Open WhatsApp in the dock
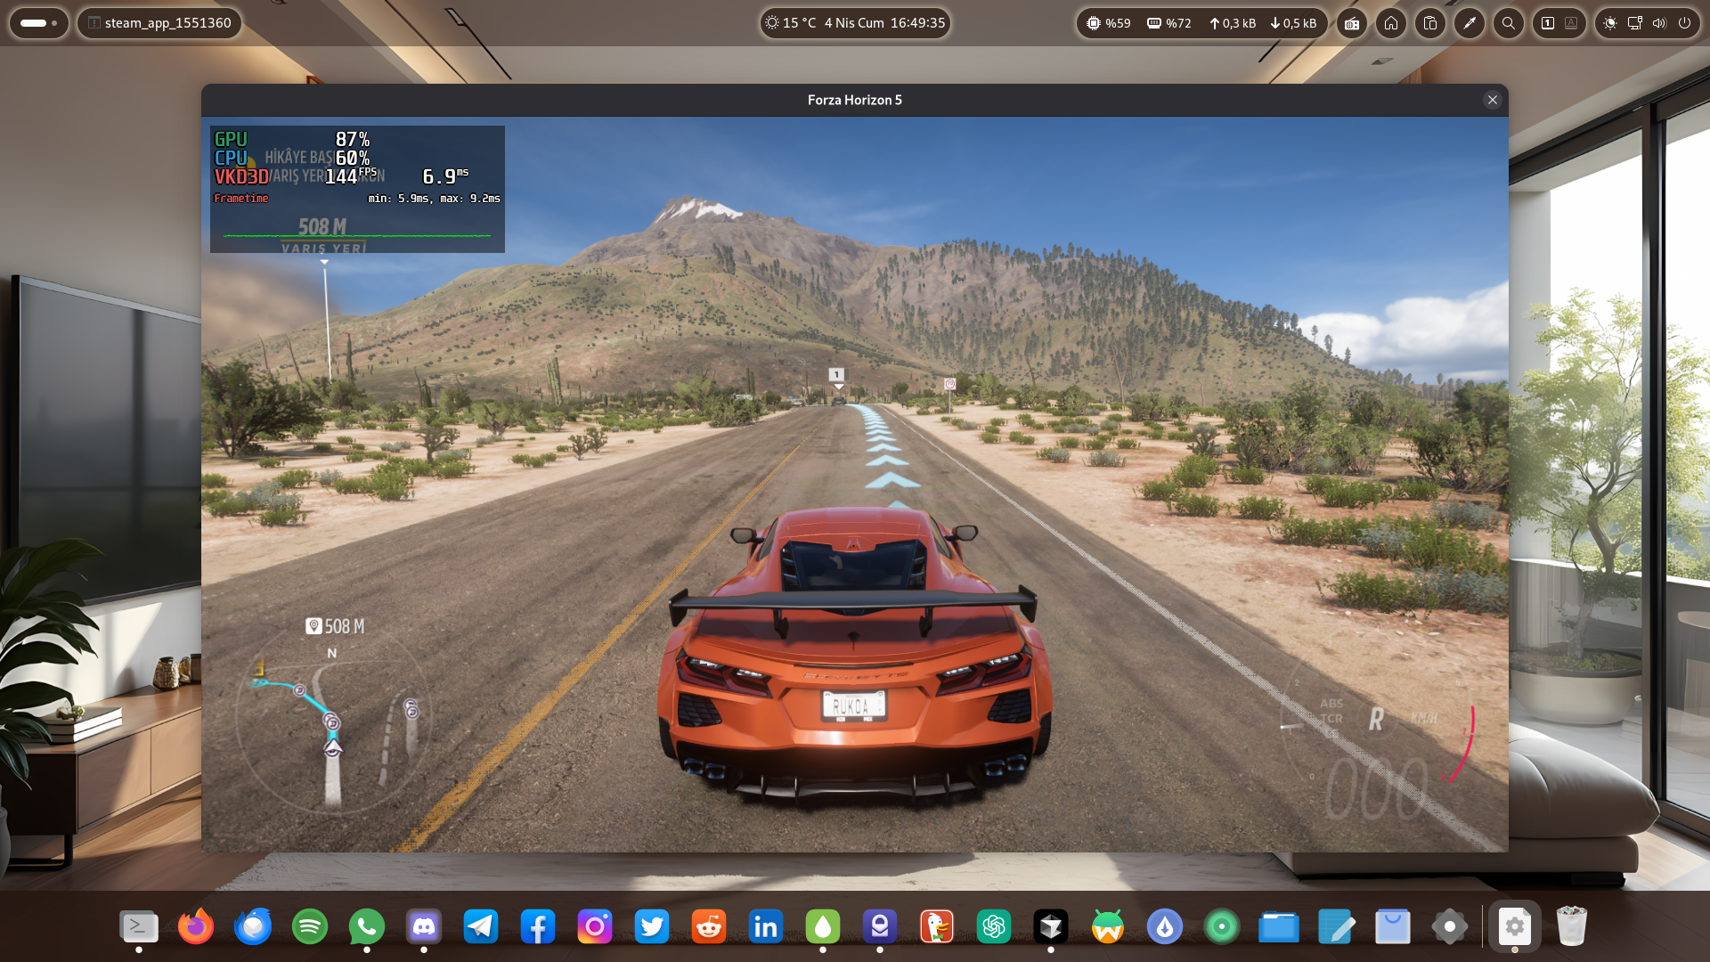The image size is (1710, 962). [367, 927]
